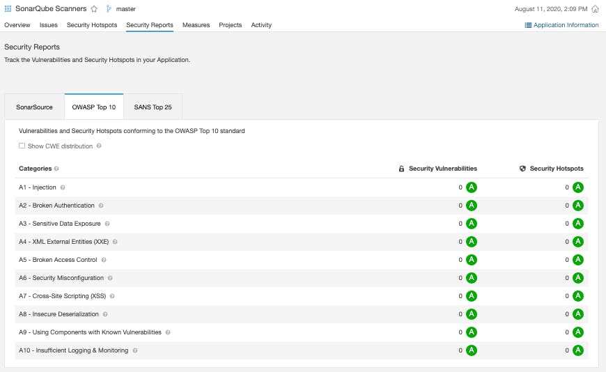Screen dimensions: 606x372
Task: Click the lock icon beside Security Vulnerabilities
Action: [401, 169]
